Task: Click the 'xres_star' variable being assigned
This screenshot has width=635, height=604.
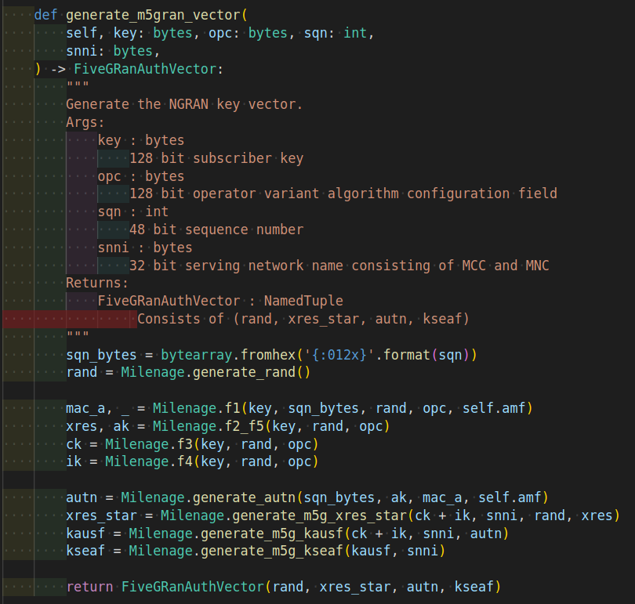Action: click(101, 515)
